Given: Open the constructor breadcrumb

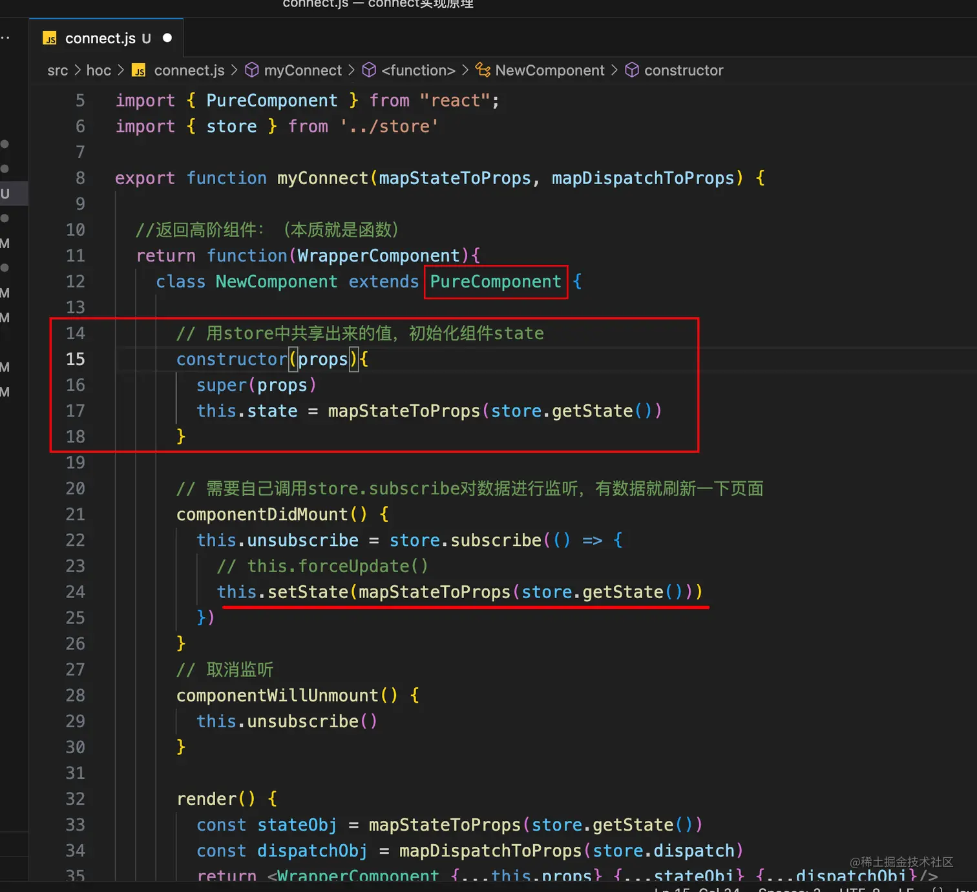Looking at the screenshot, I should 684,70.
